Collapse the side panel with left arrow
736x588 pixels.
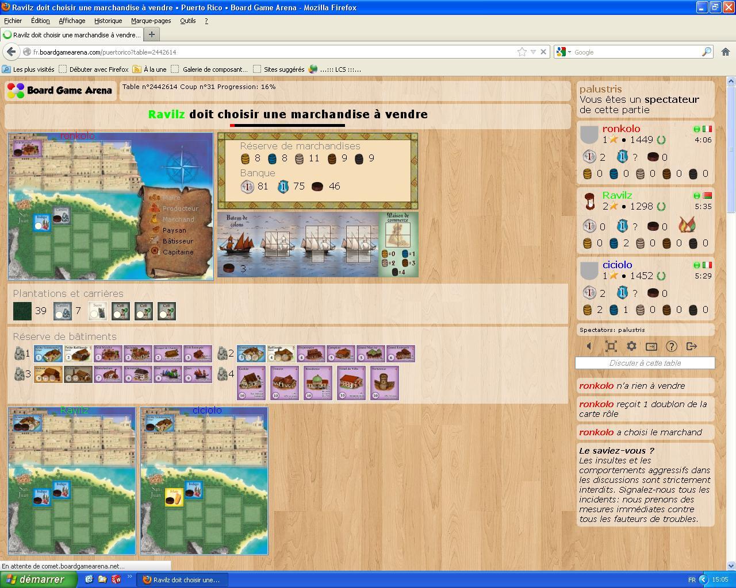(589, 346)
